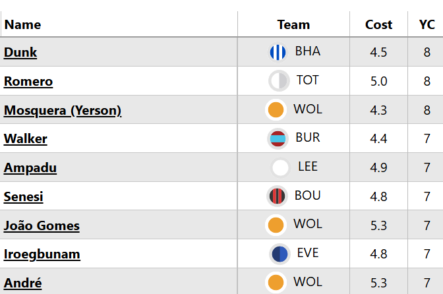The height and width of the screenshot is (294, 443).
Task: Open the Ampadu player link
Action: (x=30, y=167)
